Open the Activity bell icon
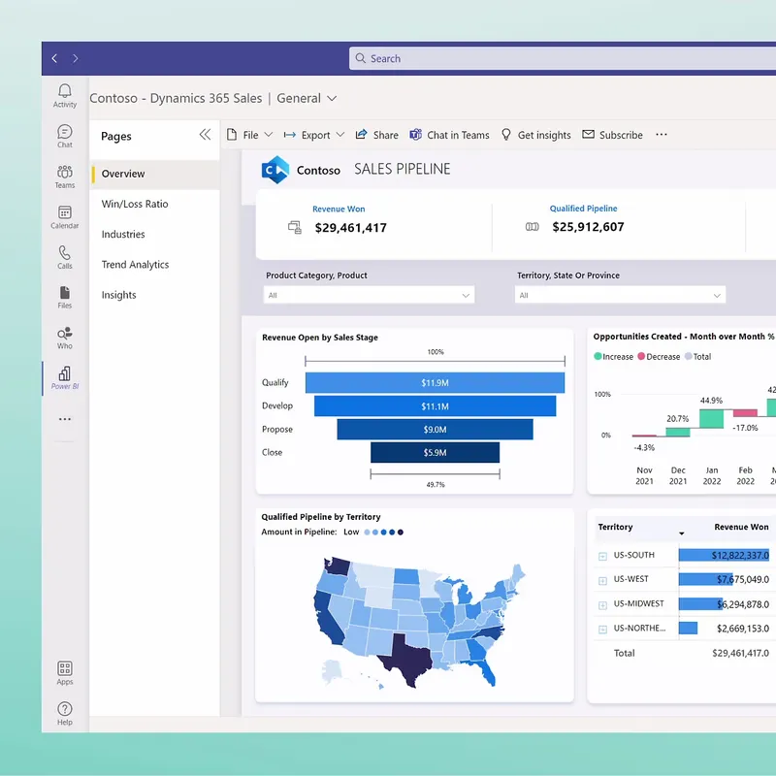The image size is (776, 776). coord(65,95)
